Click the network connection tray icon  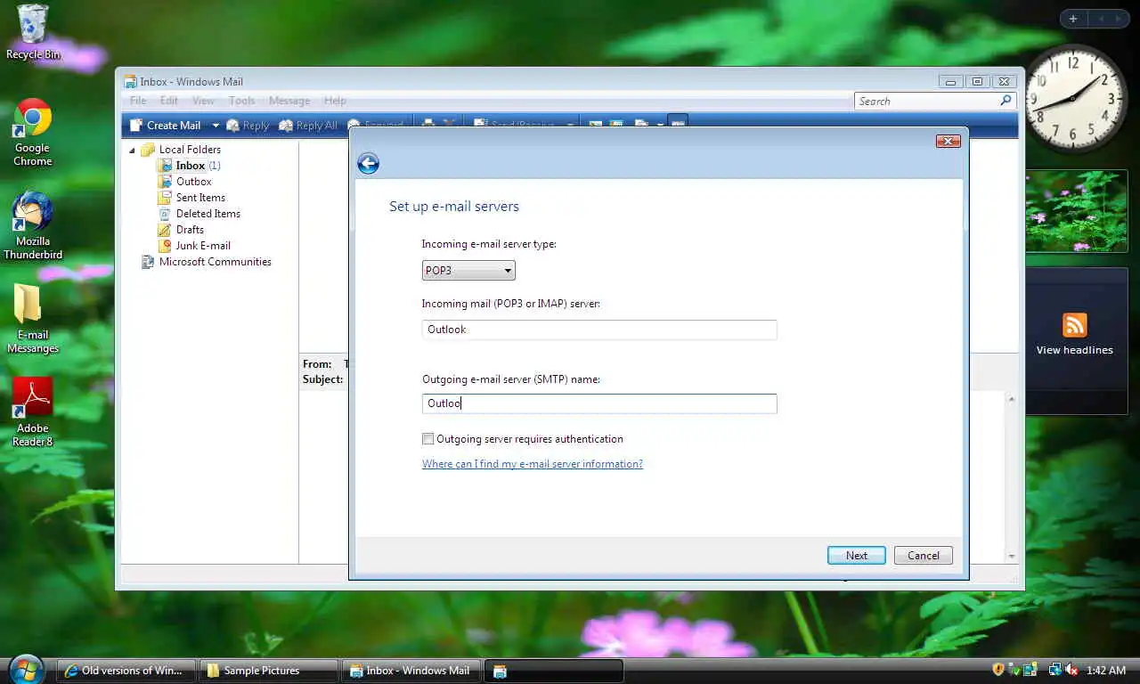(x=1054, y=670)
